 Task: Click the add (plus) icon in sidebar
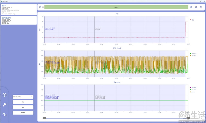4,95
